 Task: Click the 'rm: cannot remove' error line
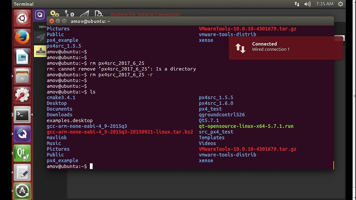click(121, 69)
